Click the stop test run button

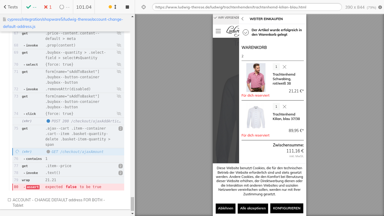click(127, 7)
